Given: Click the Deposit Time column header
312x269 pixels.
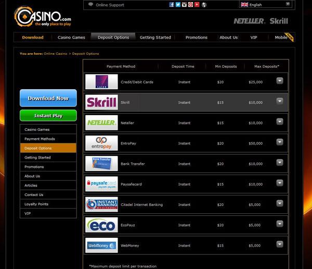Looking at the screenshot, I should tap(183, 66).
